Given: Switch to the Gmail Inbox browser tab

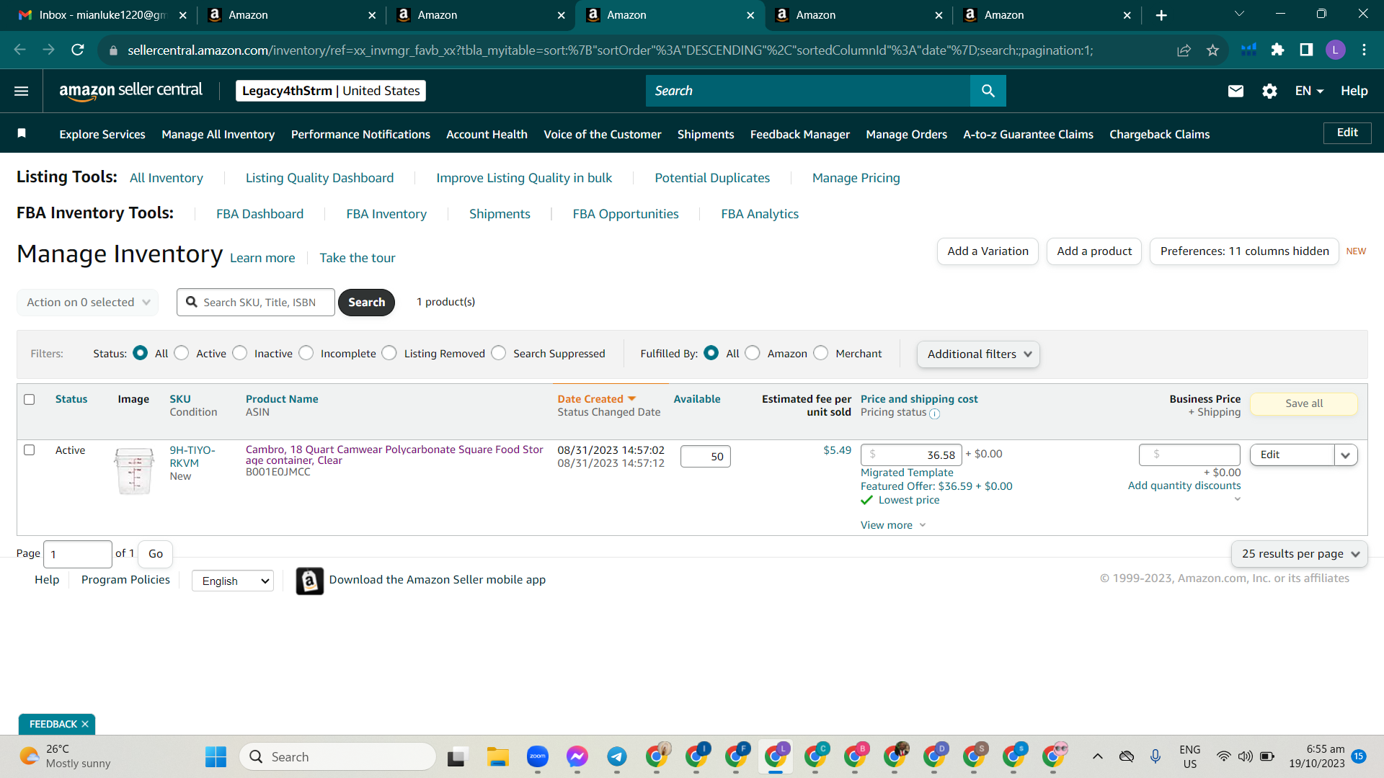Looking at the screenshot, I should click(101, 15).
